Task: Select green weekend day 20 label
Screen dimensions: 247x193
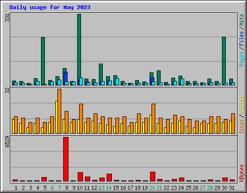Action: (x=152, y=188)
